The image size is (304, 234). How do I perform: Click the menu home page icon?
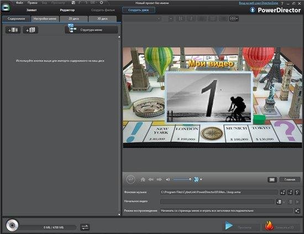pos(143,179)
